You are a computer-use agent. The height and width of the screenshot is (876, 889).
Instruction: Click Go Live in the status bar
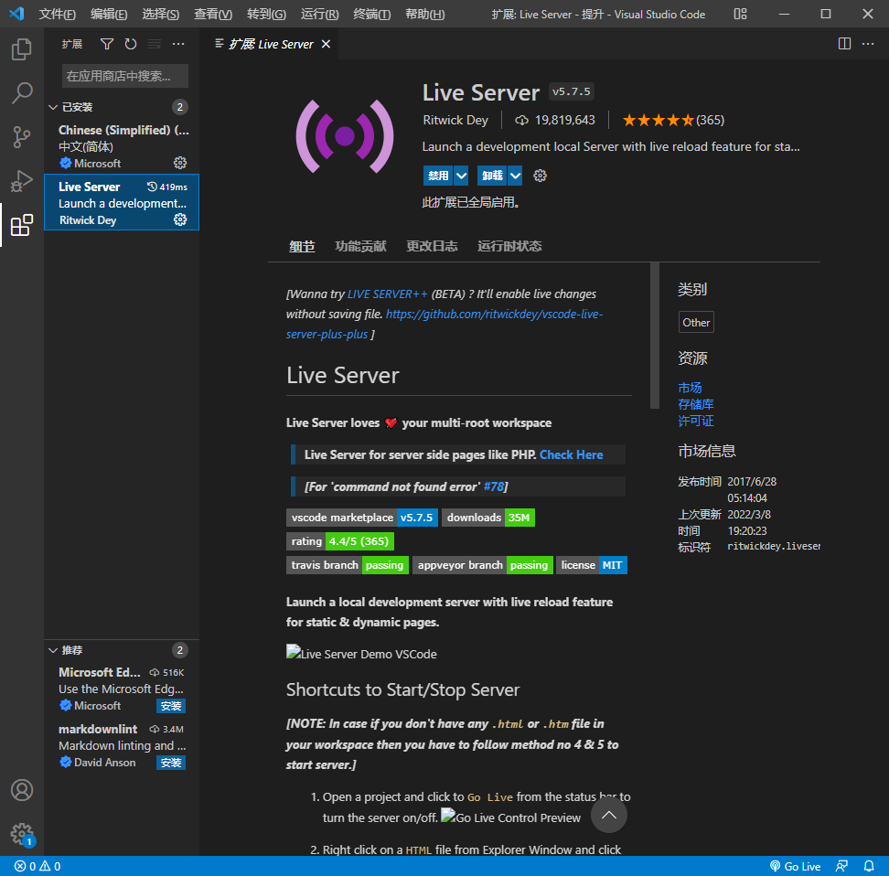tap(795, 866)
